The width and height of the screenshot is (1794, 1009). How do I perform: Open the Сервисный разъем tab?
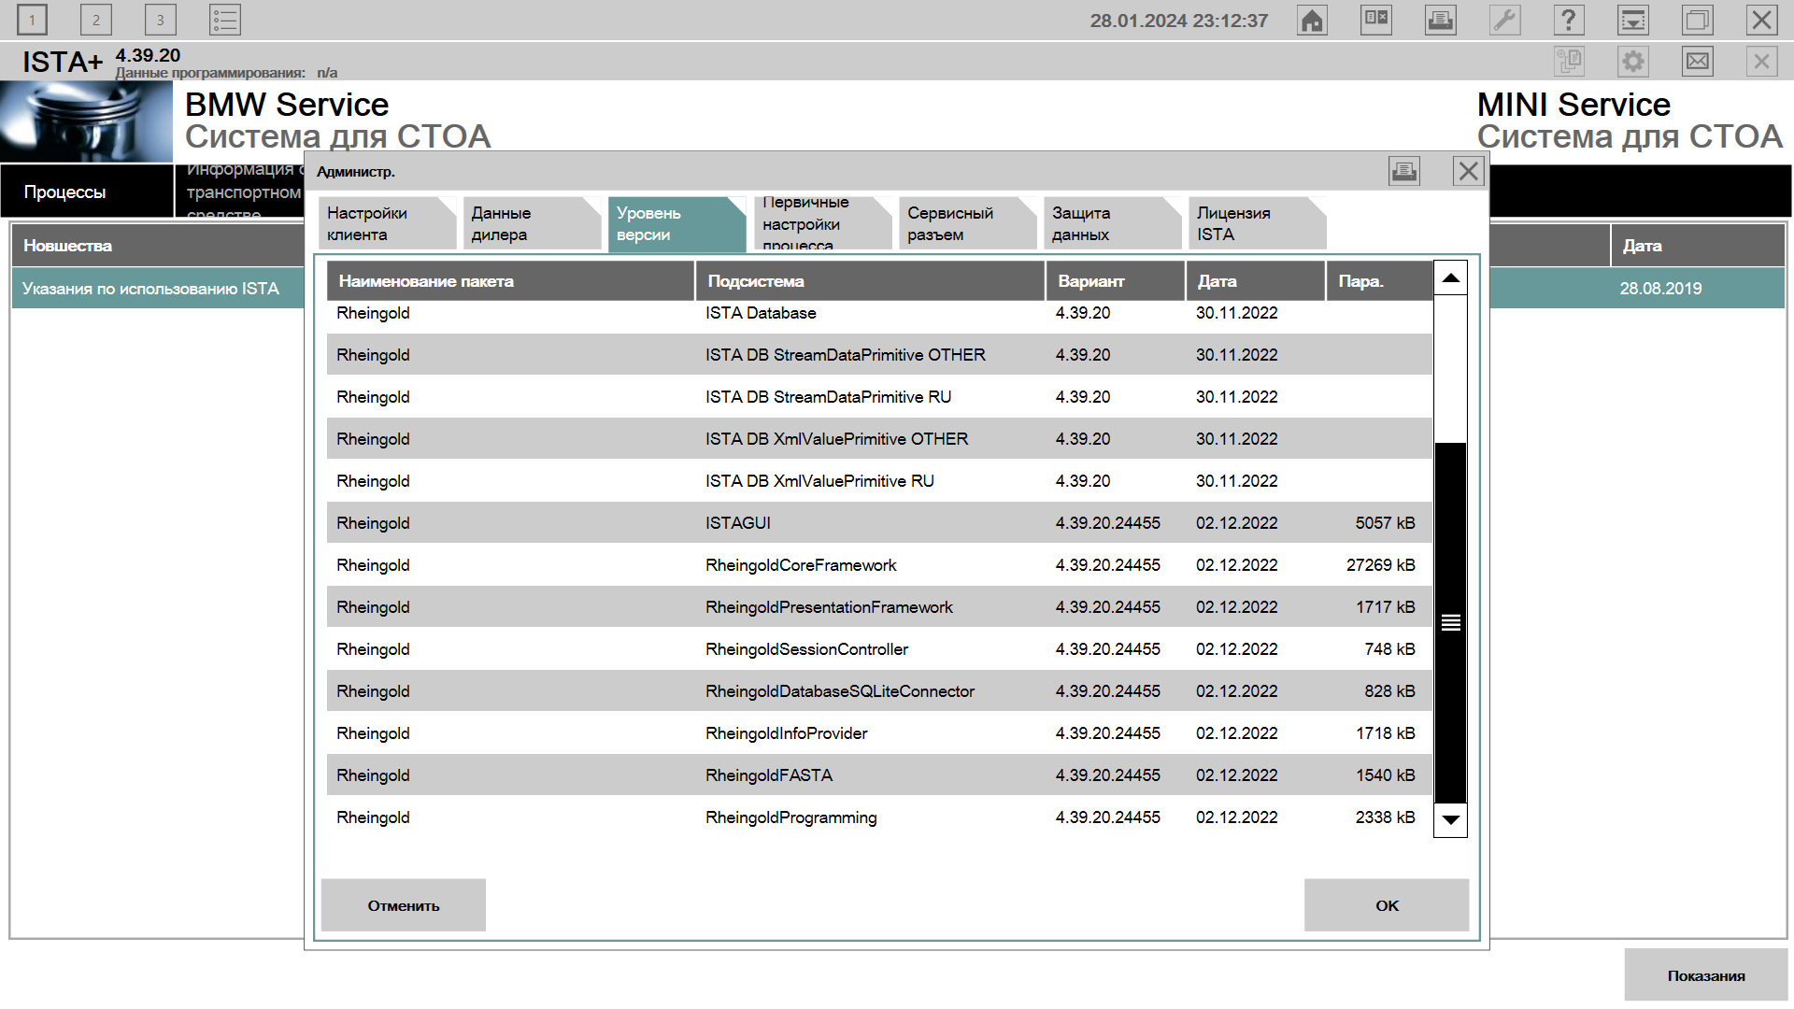click(967, 223)
